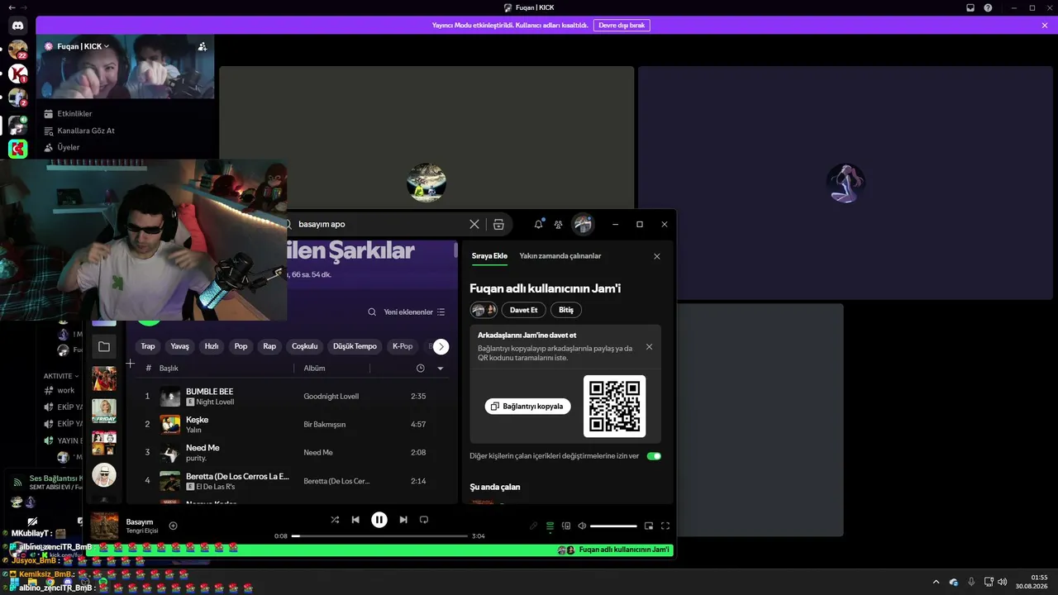Click the Spotify song progress bar
The image size is (1058, 595).
(379, 536)
